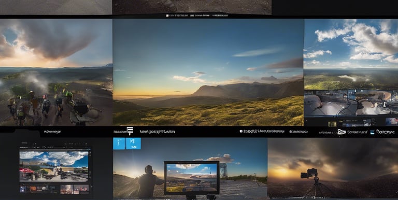The width and height of the screenshot is (398, 200).
Task: Open the stormy cloud image with crowd of people
Action: (56, 73)
